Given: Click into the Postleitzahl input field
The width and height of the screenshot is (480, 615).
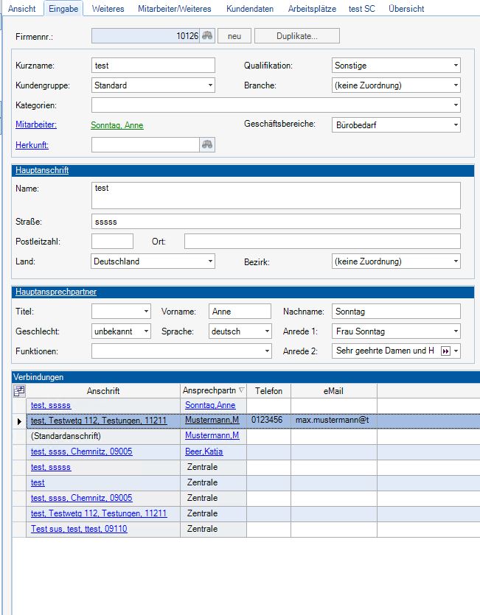Looking at the screenshot, I should [x=112, y=242].
